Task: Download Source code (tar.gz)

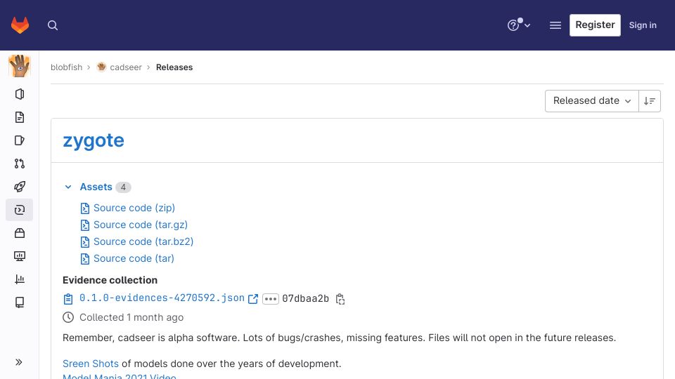Action: pyautogui.click(x=141, y=225)
